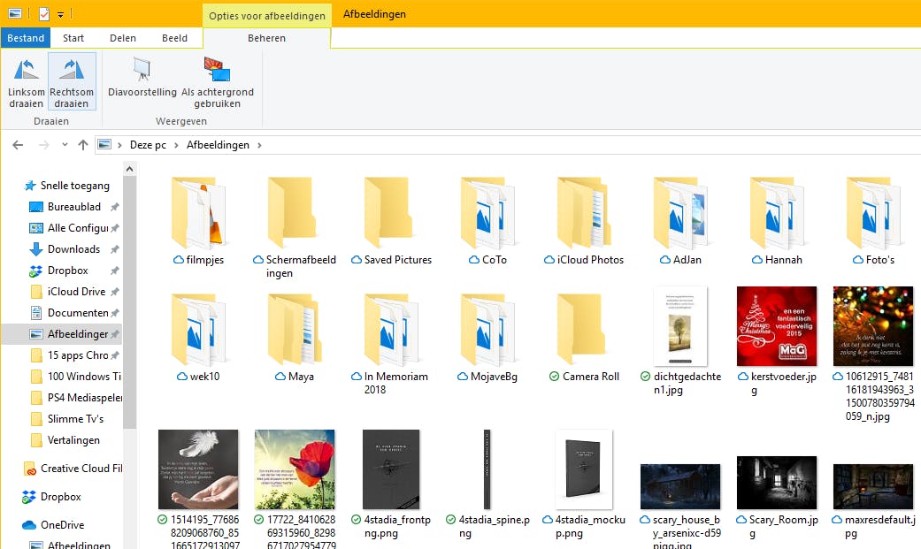Open the Start ribbon tab
This screenshot has height=549, width=921.
[73, 38]
